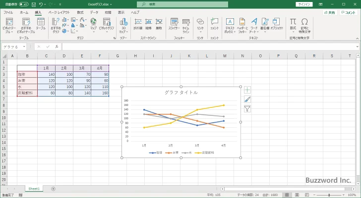Image resolution: width=361 pixels, height=198 pixels.
Task: Switch to Page Layout view in status bar
Action: tap(297, 195)
